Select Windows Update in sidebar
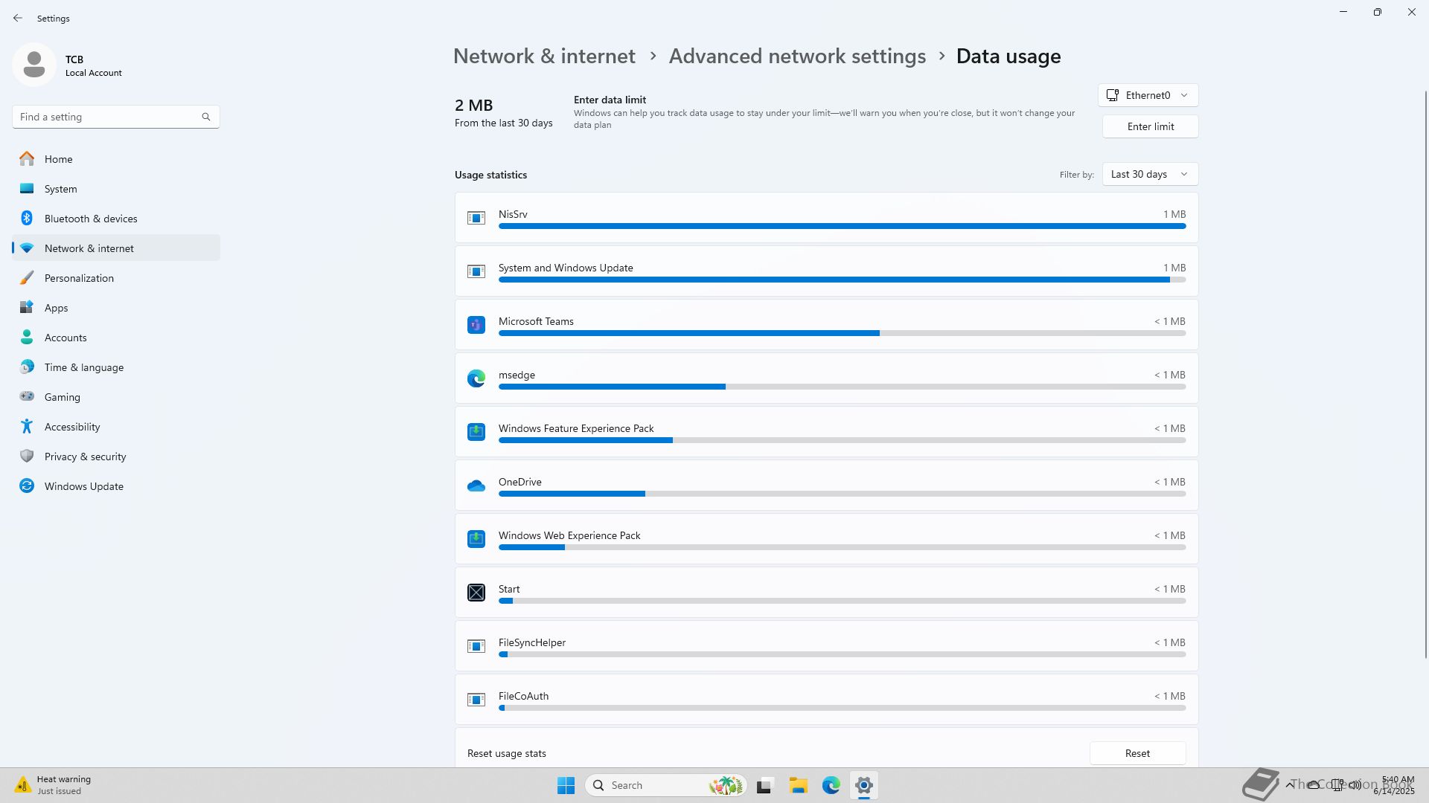This screenshot has height=803, width=1429. [x=83, y=486]
